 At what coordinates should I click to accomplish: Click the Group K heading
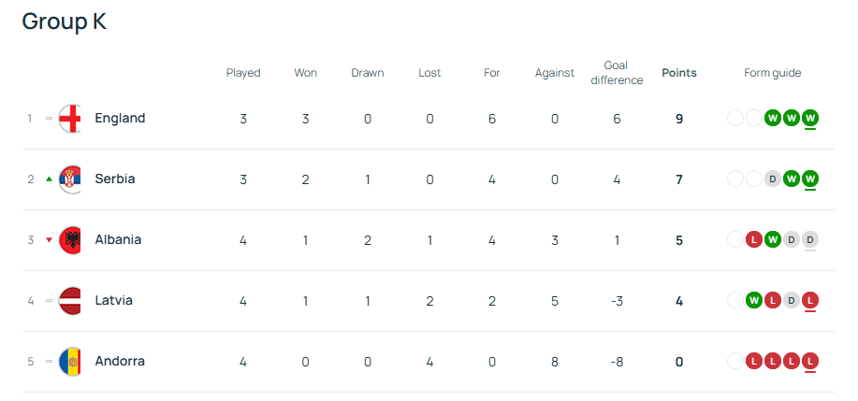[64, 21]
